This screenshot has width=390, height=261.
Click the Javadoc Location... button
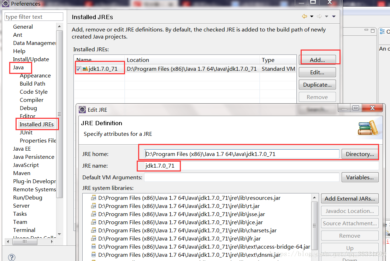(x=350, y=211)
